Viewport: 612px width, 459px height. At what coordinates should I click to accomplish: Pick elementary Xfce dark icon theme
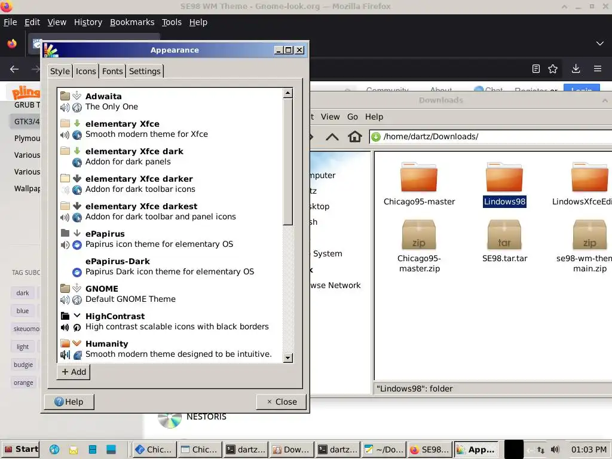click(170, 156)
